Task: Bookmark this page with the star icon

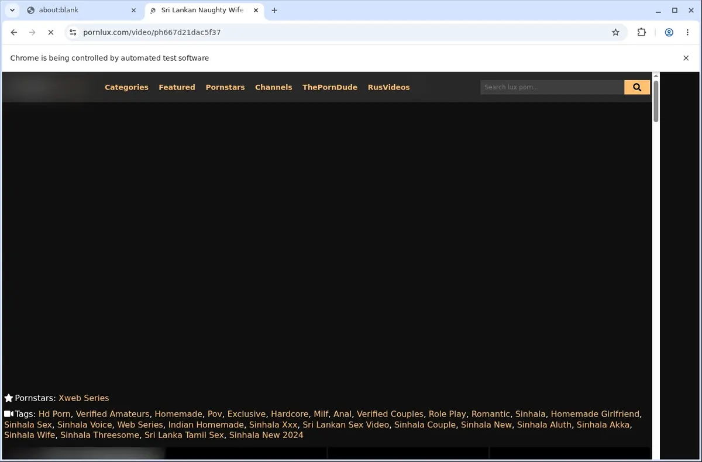Action: coord(615,32)
